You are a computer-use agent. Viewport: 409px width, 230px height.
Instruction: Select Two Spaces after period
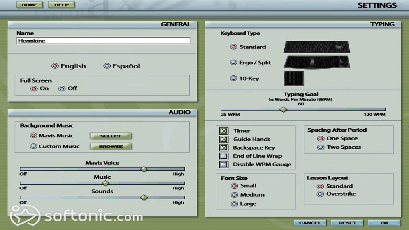[320, 147]
